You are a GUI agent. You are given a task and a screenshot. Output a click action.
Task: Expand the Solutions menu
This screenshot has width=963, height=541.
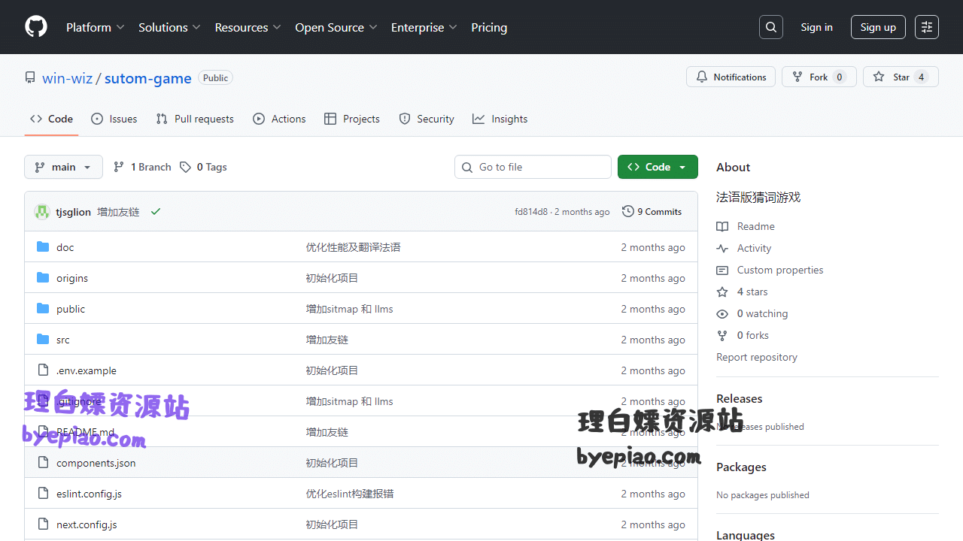coord(169,27)
